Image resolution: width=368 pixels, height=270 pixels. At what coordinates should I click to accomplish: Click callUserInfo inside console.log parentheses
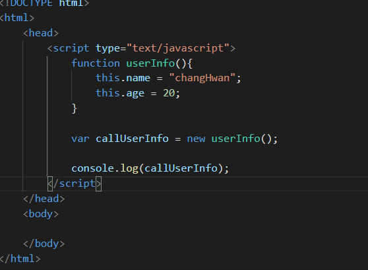(181, 168)
